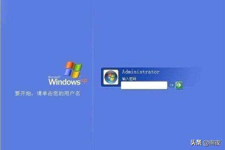Click the 要开始，请单击您的用户名 instruction text
The height and width of the screenshot is (150, 225).
(x=47, y=93)
